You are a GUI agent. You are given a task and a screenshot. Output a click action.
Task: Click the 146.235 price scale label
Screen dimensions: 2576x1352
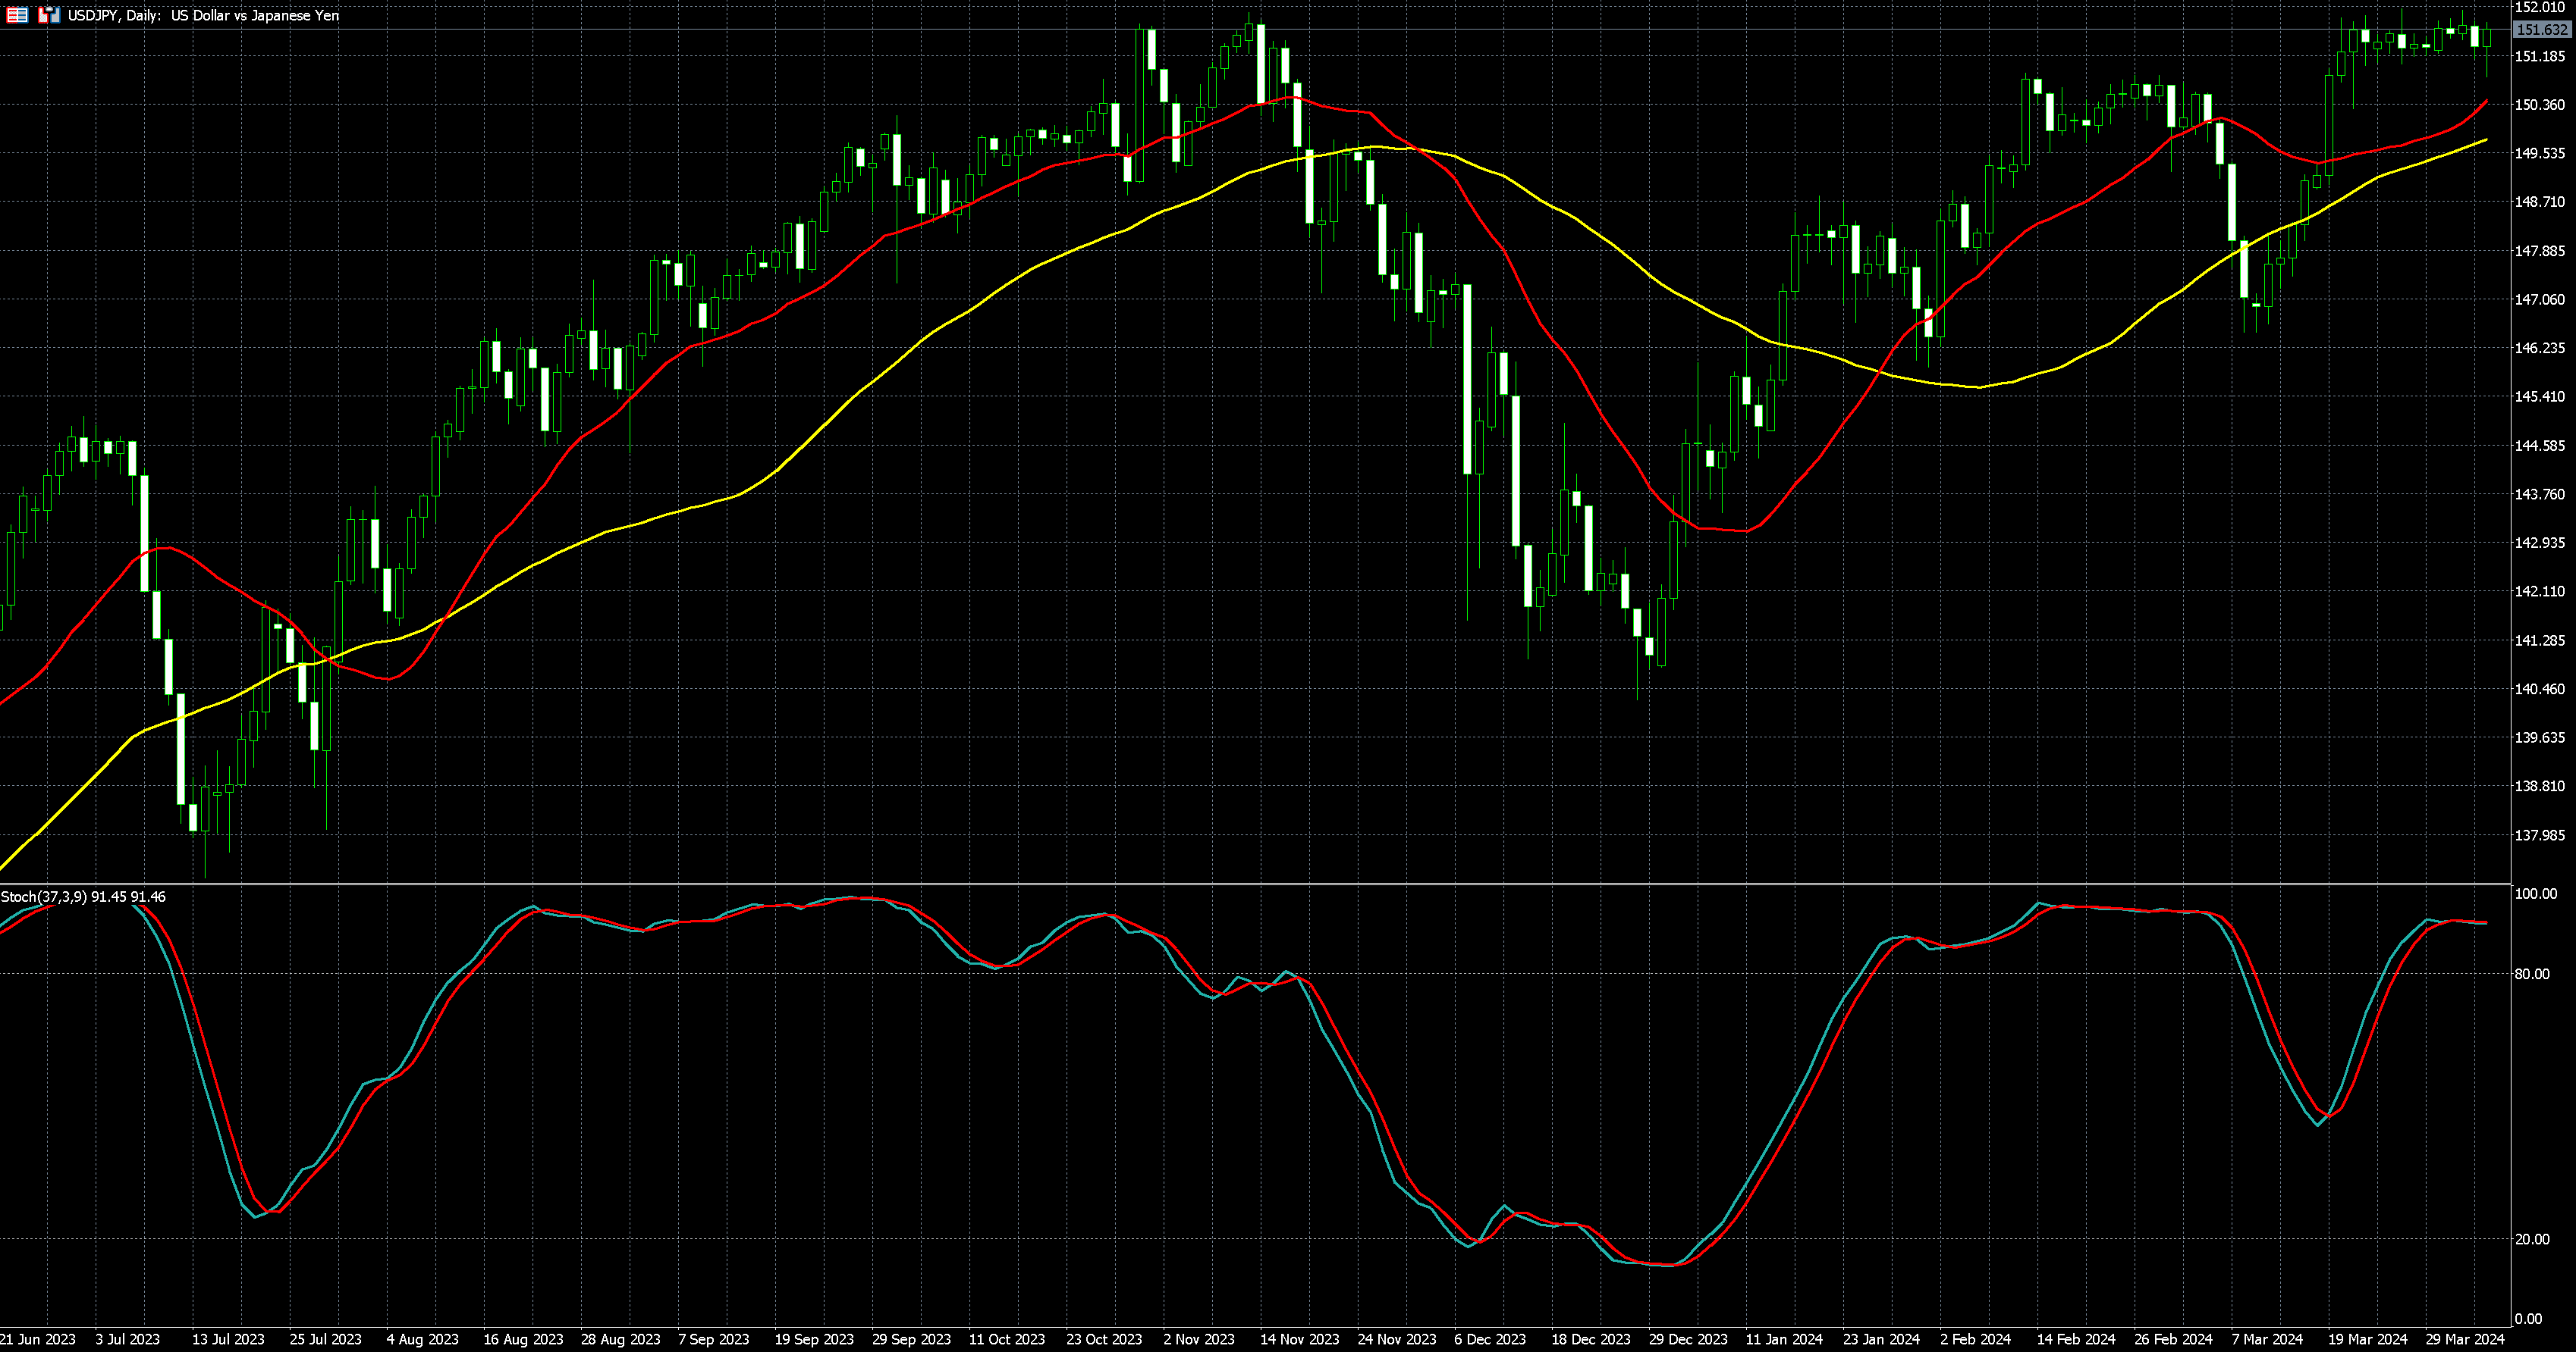click(2540, 348)
